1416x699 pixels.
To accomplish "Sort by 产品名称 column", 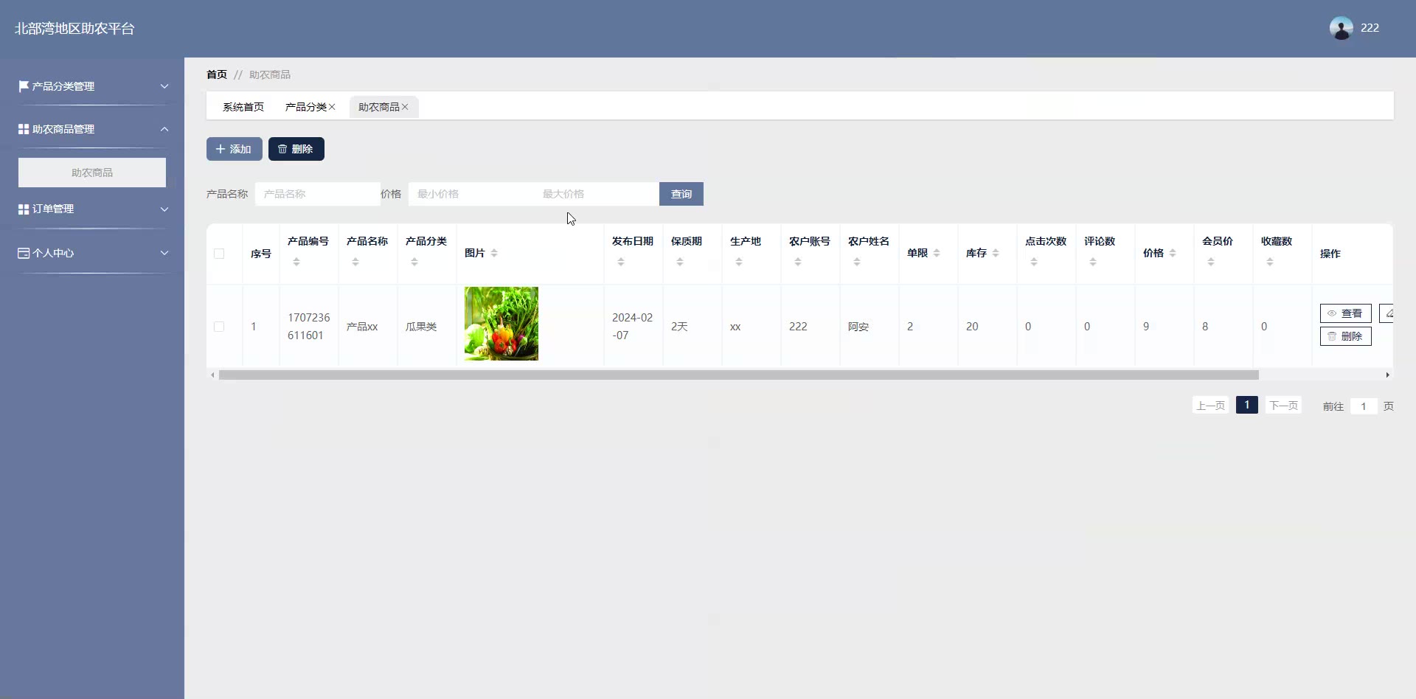I will point(355,262).
